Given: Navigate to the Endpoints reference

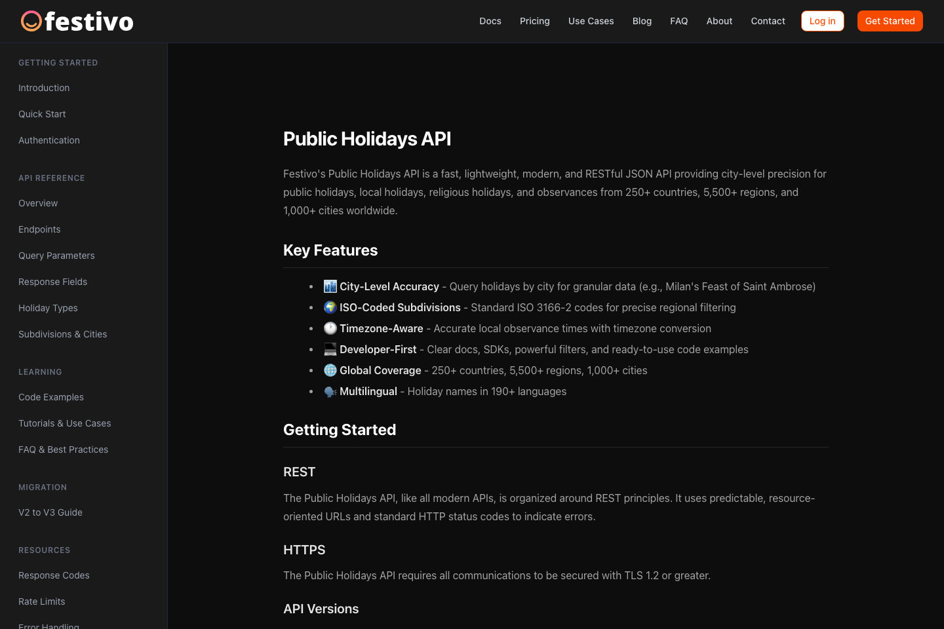Looking at the screenshot, I should (39, 229).
